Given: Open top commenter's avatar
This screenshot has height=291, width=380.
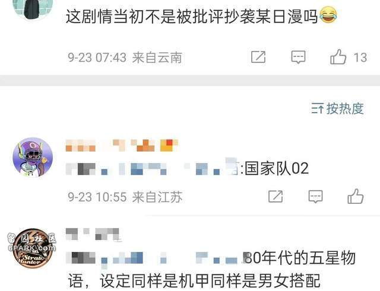Looking at the screenshot, I should 33,9.
